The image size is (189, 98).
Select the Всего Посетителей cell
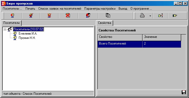(x=120, y=44)
